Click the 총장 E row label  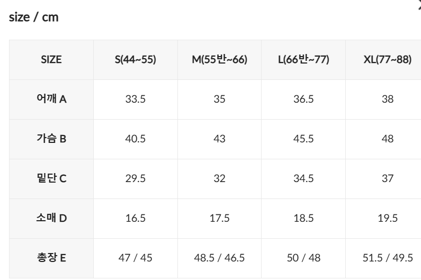tap(51, 258)
